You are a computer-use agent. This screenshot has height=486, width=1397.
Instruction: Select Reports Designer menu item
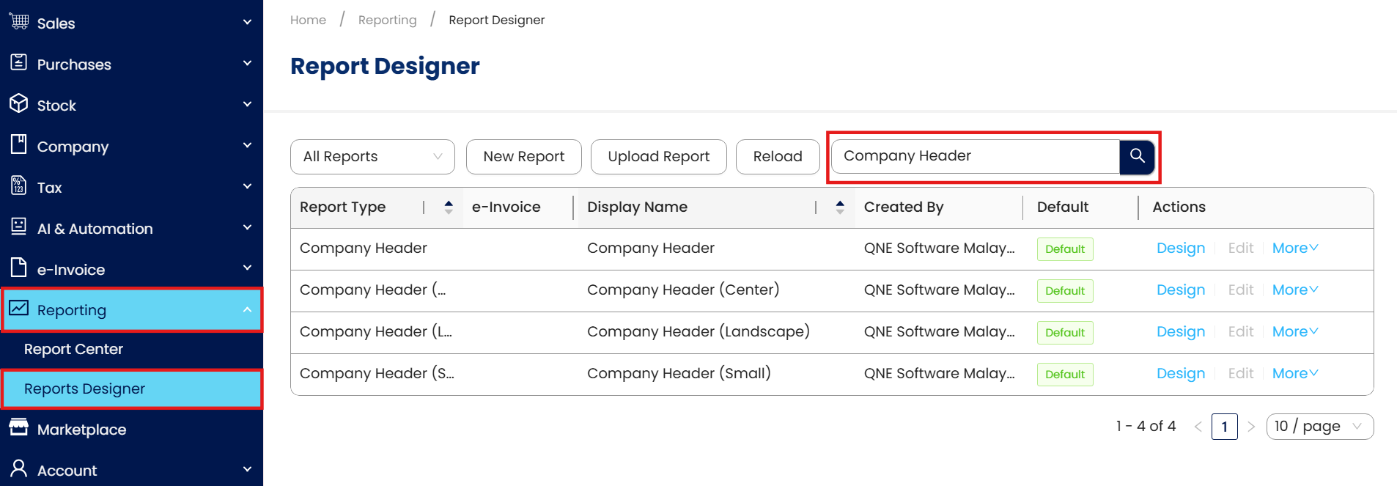coord(85,389)
